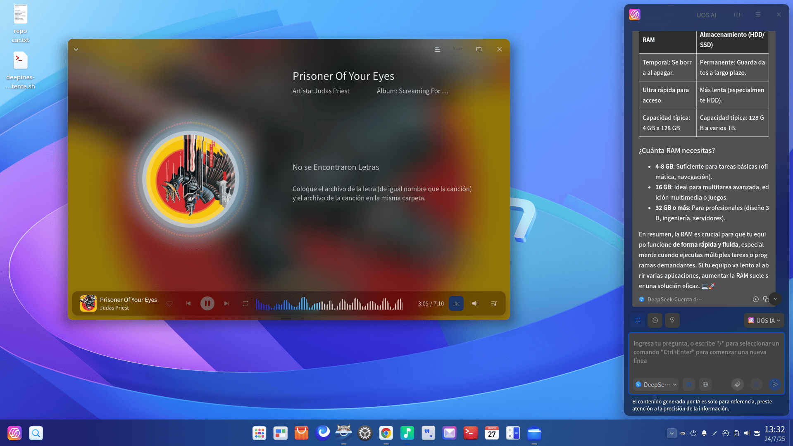793x446 pixels.
Task: Open the calendar app showing 27
Action: pos(492,433)
